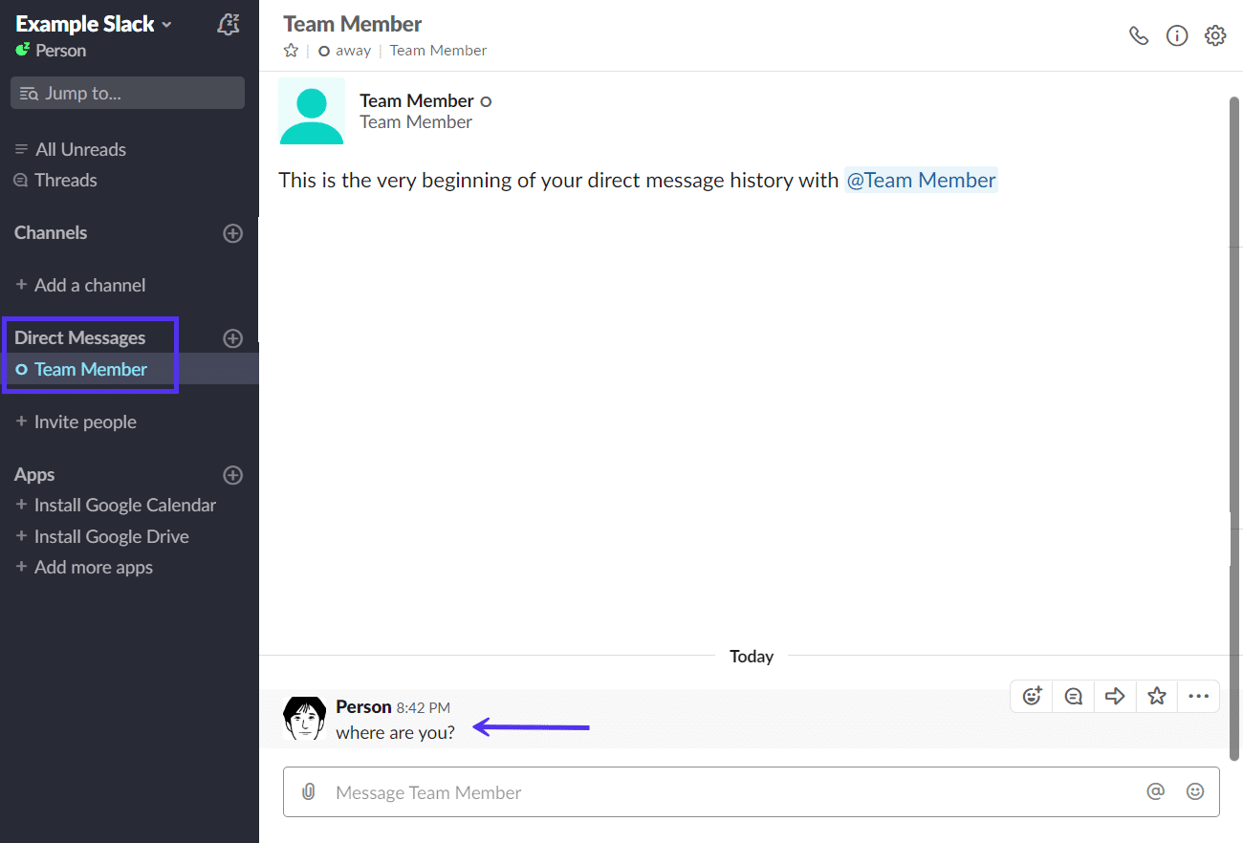Open more actions for the message

pyautogui.click(x=1198, y=696)
